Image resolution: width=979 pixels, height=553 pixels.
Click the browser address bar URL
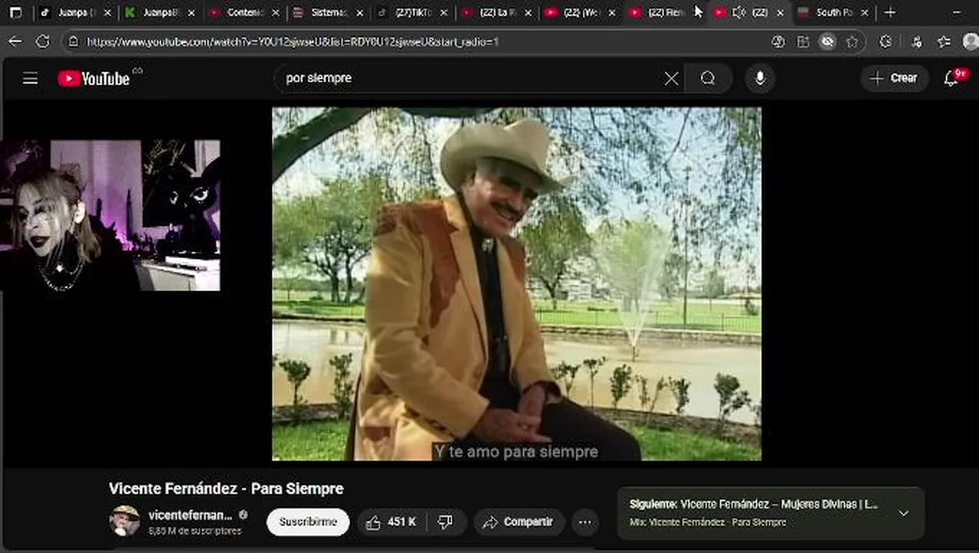[293, 41]
